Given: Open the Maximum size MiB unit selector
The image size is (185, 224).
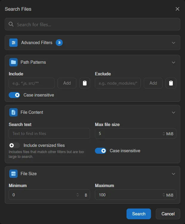Looking at the screenshot, I should point(170,195).
